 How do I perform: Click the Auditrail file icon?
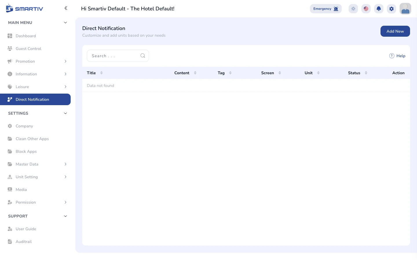point(10,242)
